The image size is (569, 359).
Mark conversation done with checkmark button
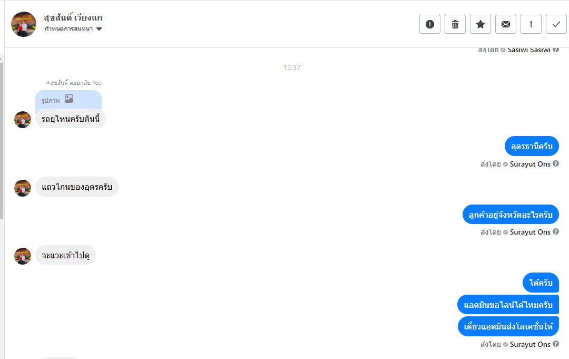point(556,24)
